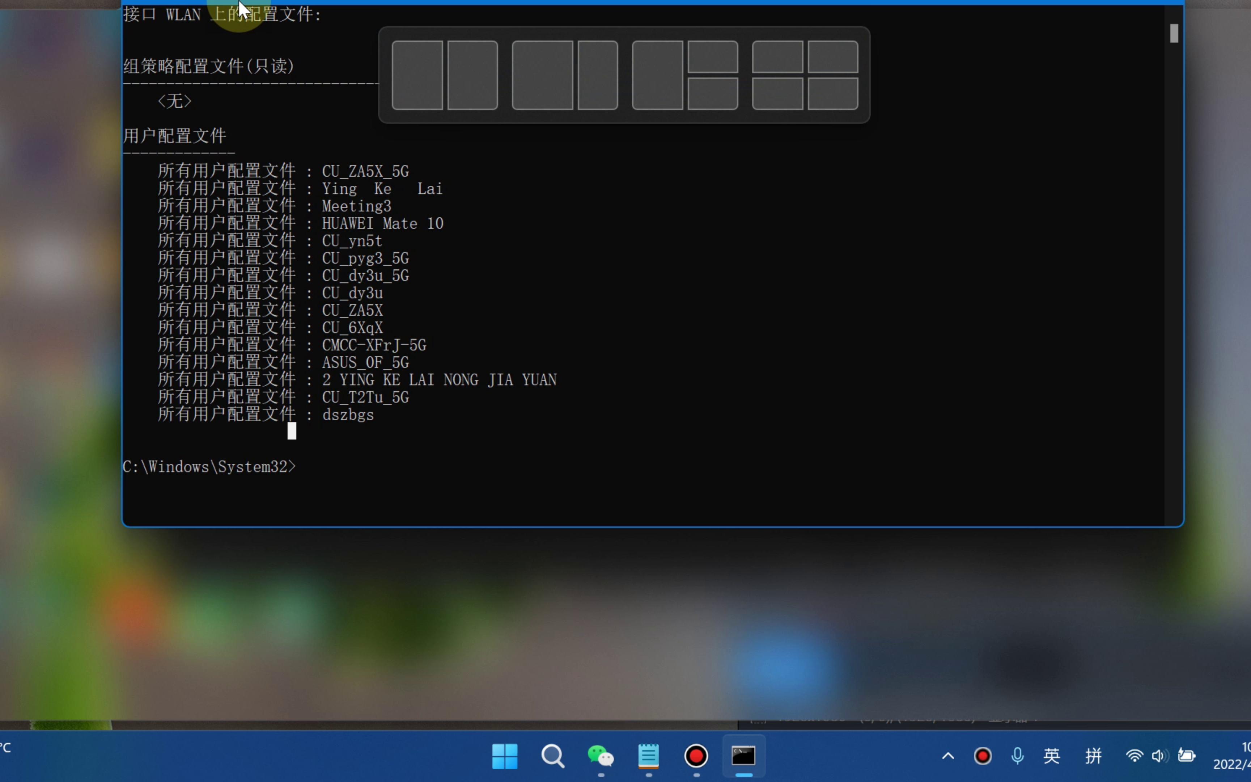Click the CU_T2Tu_5G profile text
The width and height of the screenshot is (1251, 782).
tap(365, 397)
